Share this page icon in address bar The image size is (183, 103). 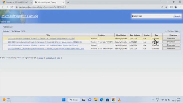(162, 7)
